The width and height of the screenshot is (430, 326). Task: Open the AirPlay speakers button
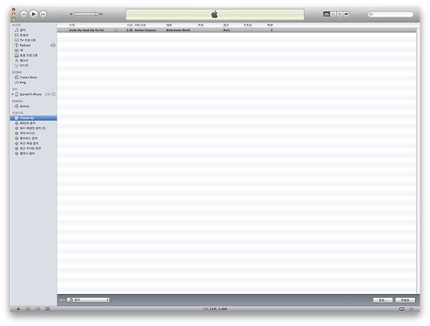pyautogui.click(x=402, y=309)
